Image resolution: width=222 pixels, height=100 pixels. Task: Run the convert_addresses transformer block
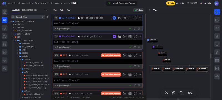point(114,36)
